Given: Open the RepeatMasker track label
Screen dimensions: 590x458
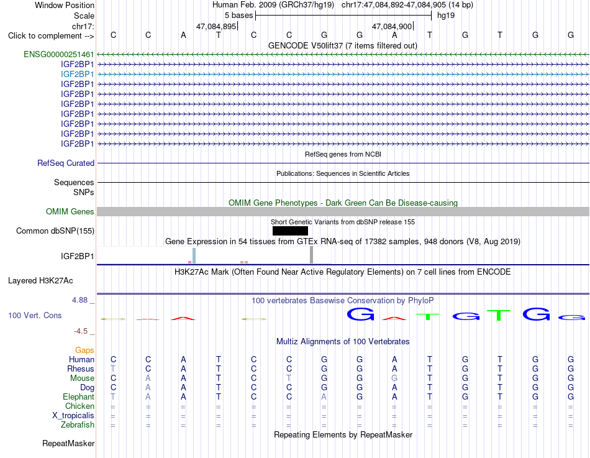Looking at the screenshot, I should coord(68,443).
